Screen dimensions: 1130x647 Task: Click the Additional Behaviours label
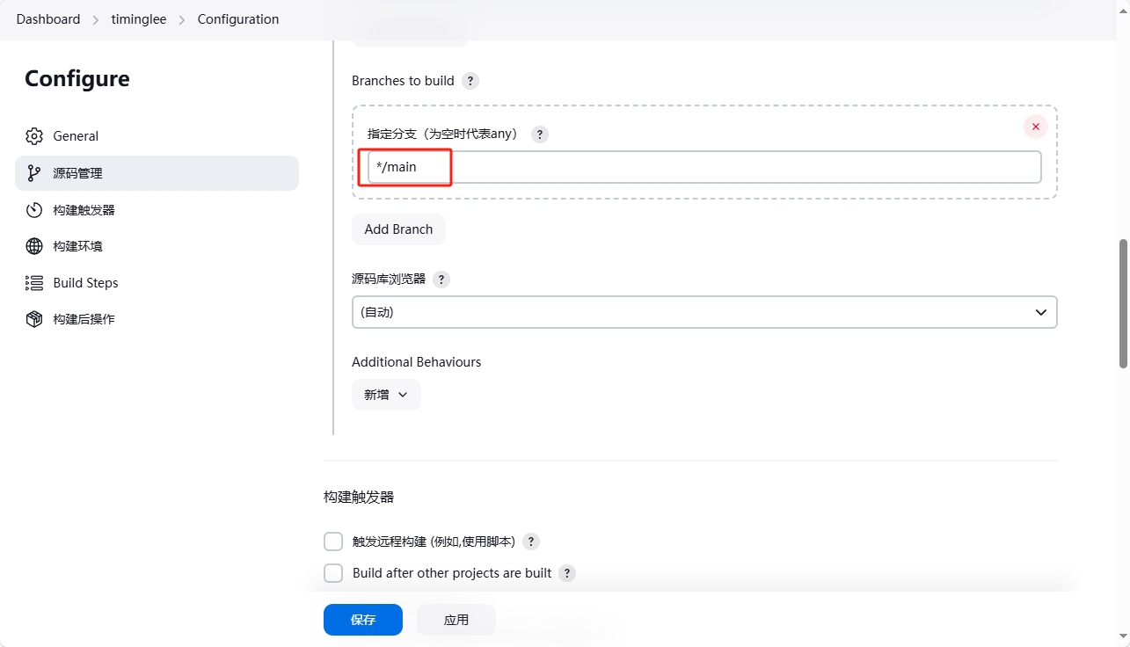tap(417, 362)
